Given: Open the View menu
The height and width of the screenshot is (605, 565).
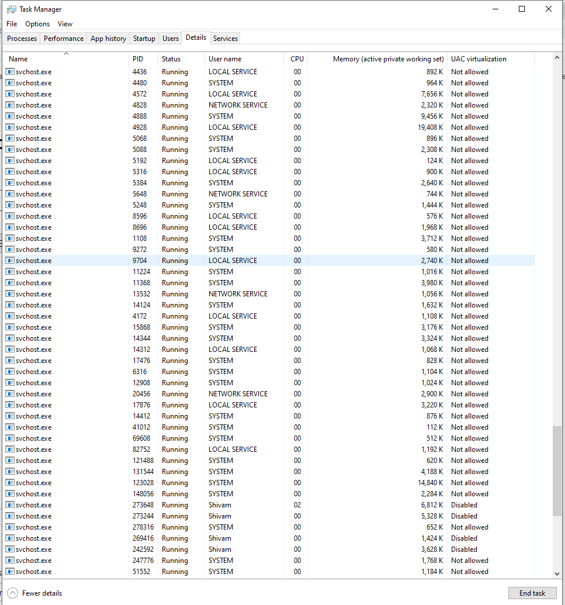Looking at the screenshot, I should [x=65, y=24].
